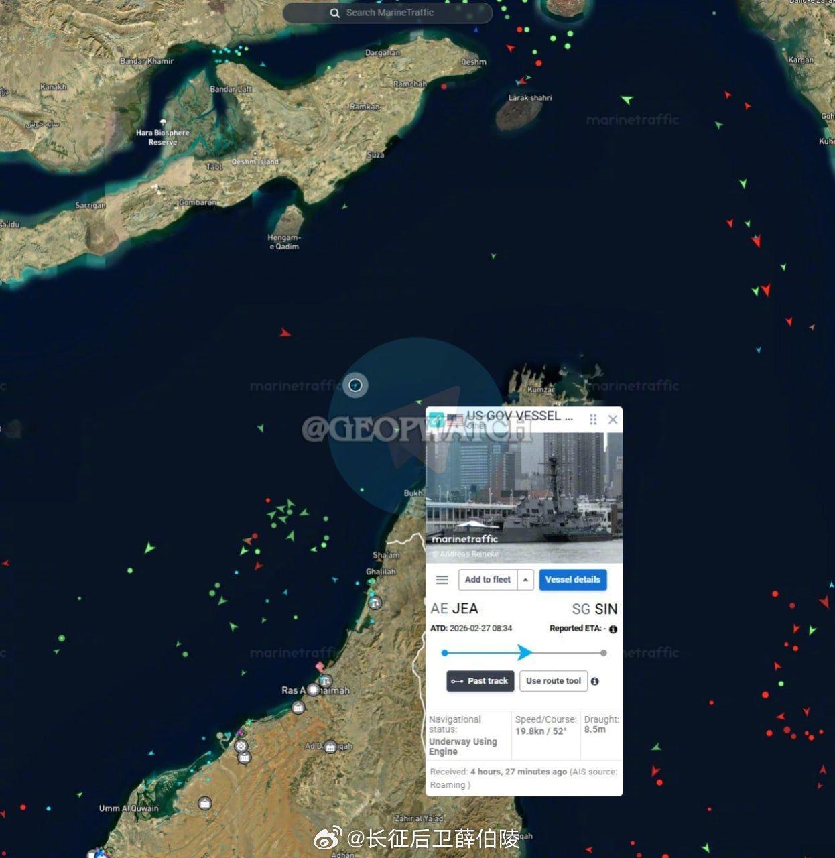Close the US GOV VESSEL popup

pos(613,419)
